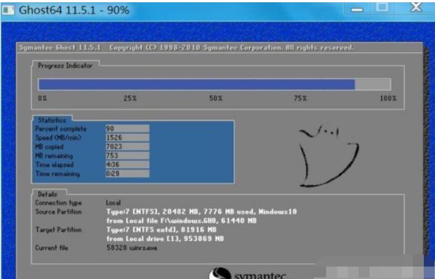Click the Percent complete value 90

[x=128, y=129]
